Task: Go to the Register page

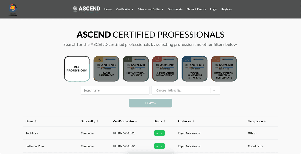Action: pyautogui.click(x=227, y=9)
